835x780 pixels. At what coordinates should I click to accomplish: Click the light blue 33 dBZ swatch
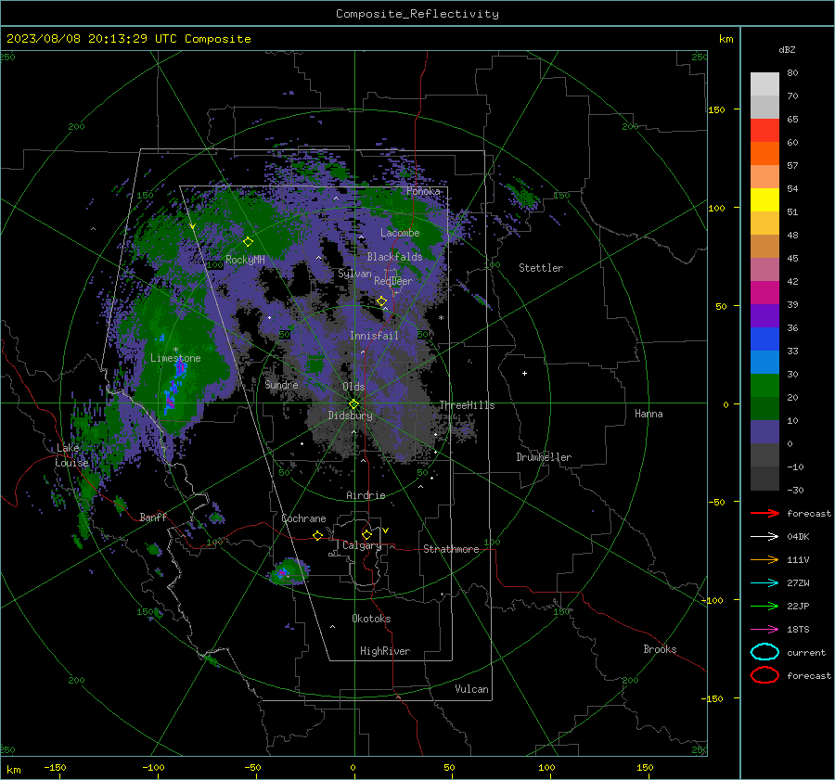point(764,362)
